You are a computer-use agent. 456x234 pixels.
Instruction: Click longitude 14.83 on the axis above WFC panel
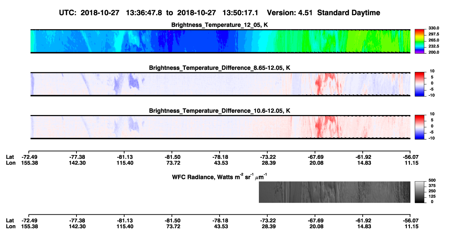coord(363,163)
